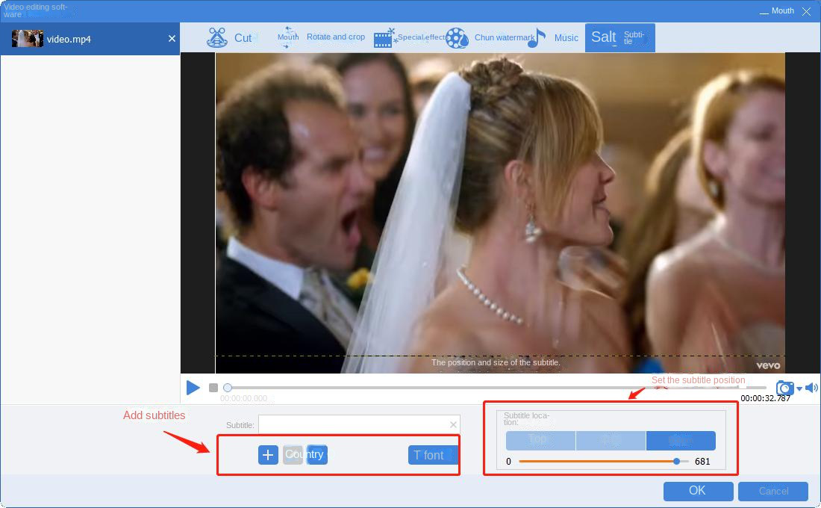Click the Cancel button

coord(772,491)
